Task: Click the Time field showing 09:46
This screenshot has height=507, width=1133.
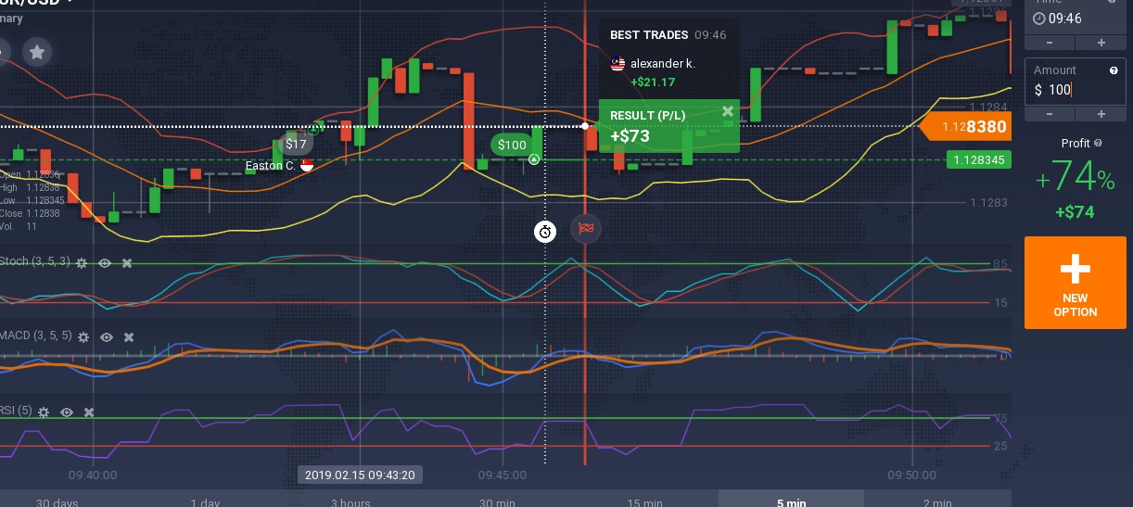Action: click(1076, 18)
